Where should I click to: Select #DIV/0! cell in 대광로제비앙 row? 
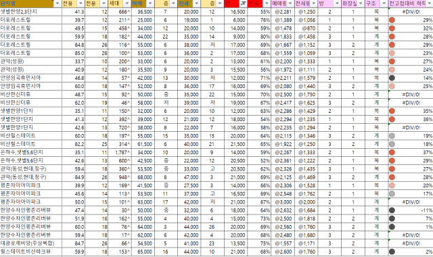point(411,243)
